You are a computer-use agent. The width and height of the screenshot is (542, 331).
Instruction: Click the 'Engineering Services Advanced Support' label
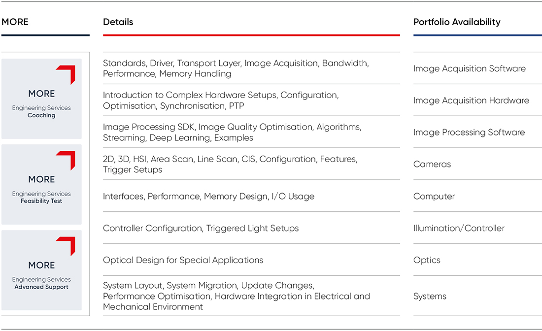click(x=41, y=283)
